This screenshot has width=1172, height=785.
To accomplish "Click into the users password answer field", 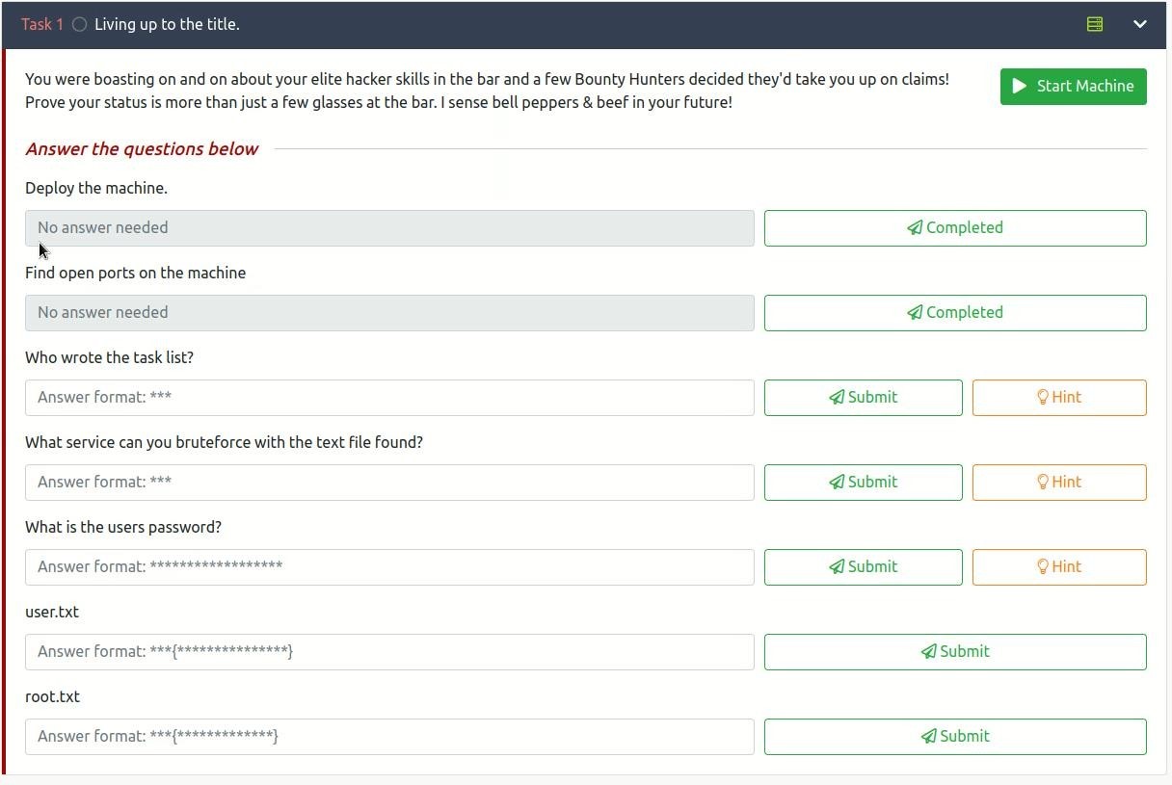I will (x=389, y=567).
